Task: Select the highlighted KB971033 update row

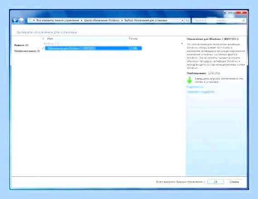Action: [x=93, y=48]
